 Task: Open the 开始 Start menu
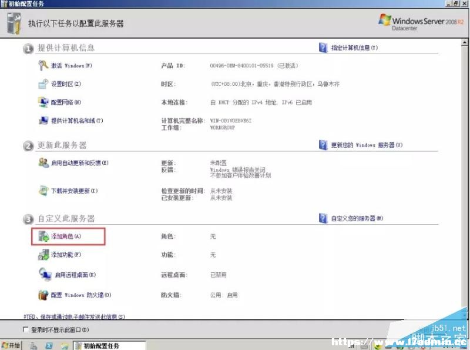(11, 345)
